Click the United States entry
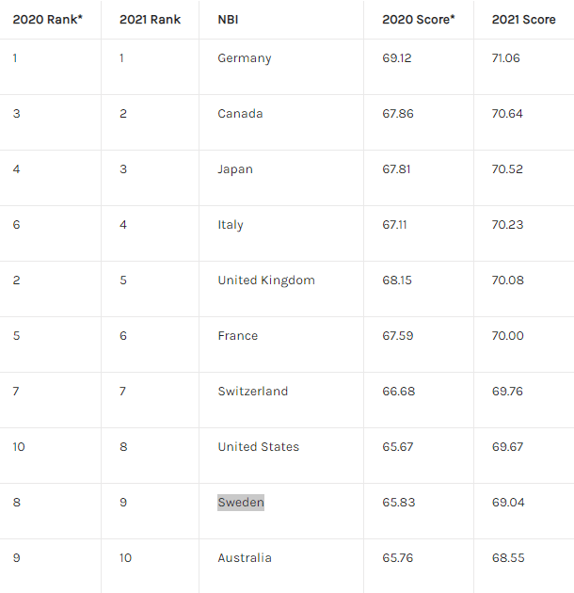 259,447
